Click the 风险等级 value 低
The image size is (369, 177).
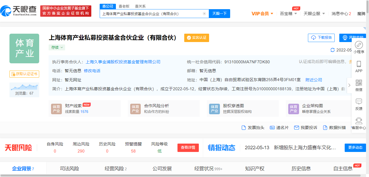click(159, 151)
